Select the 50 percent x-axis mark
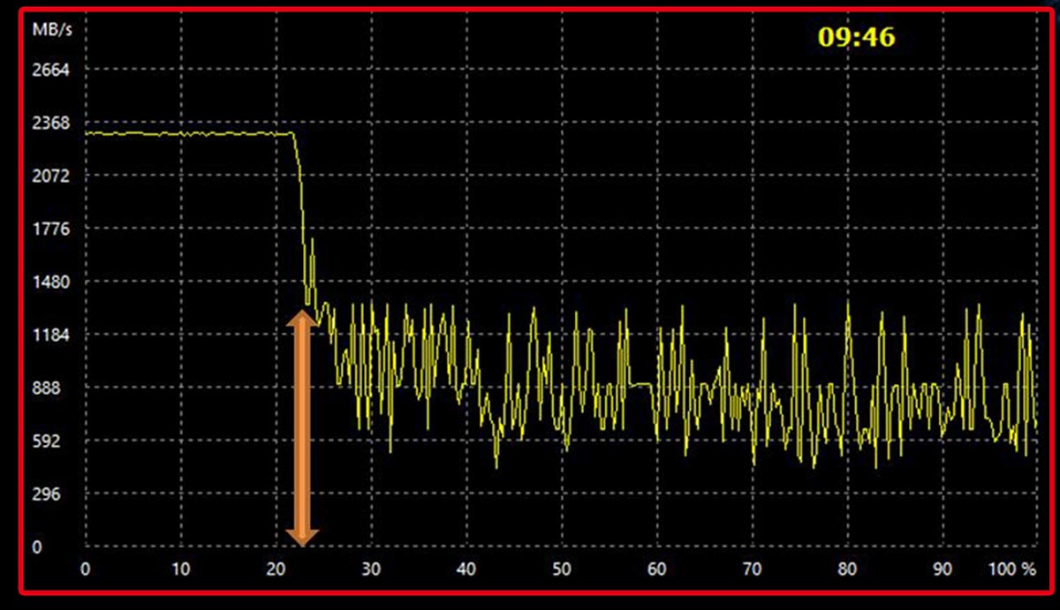This screenshot has height=610, width=1060. 561,569
